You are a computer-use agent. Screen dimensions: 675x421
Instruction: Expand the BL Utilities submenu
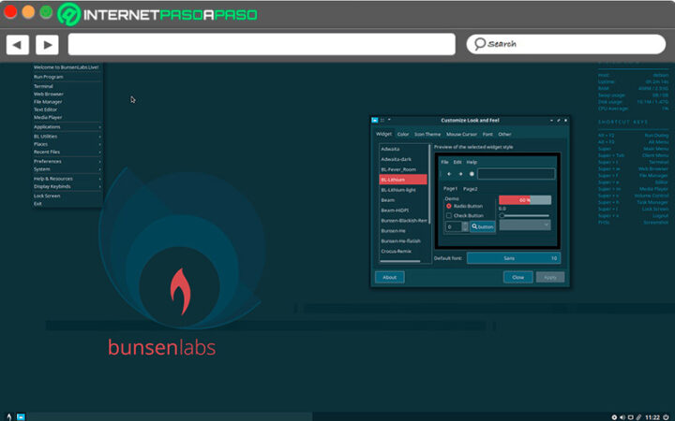(x=66, y=136)
